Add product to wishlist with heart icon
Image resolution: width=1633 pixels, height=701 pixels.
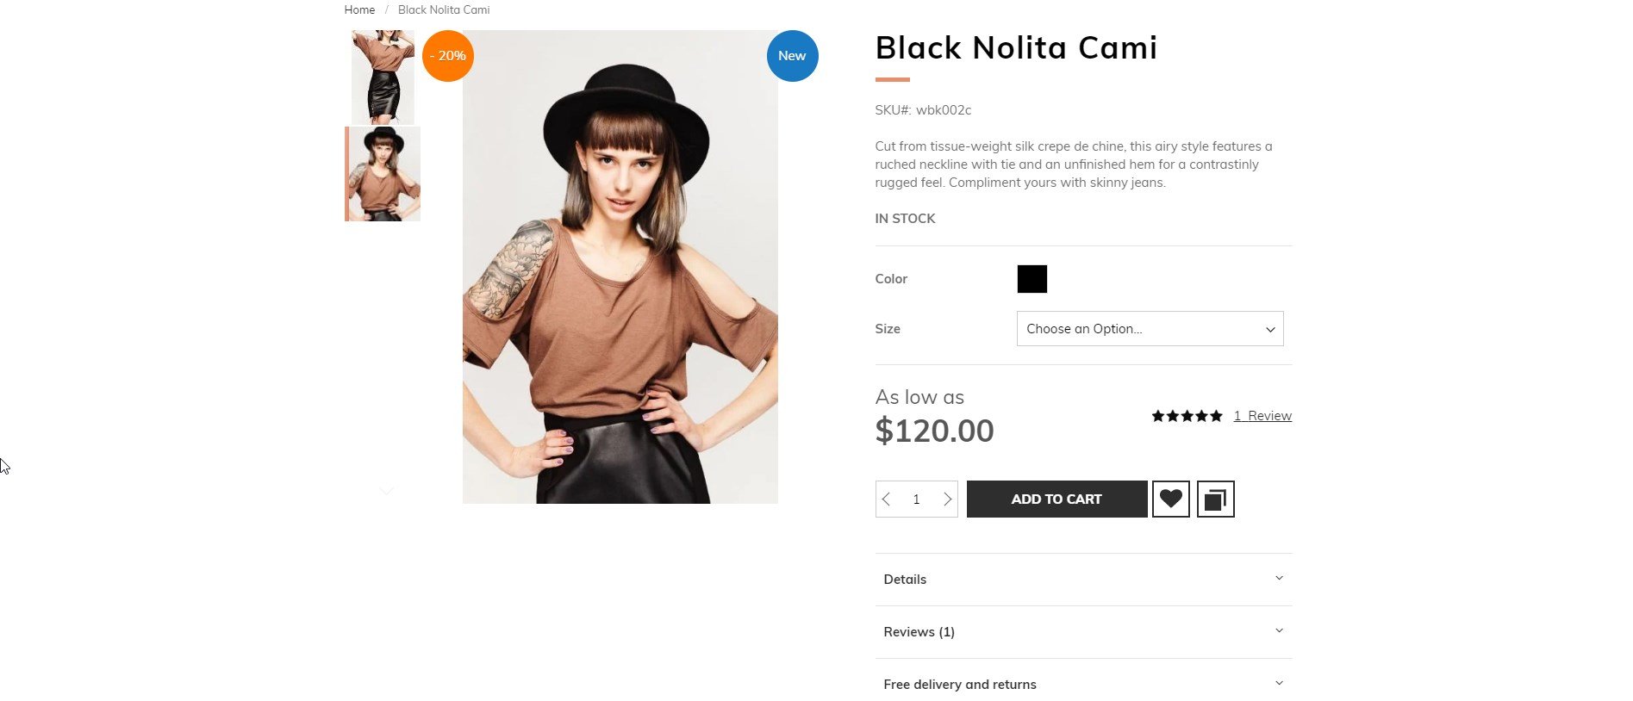click(x=1170, y=499)
